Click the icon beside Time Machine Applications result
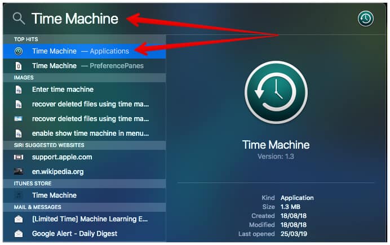Image resolution: width=390 pixels, height=245 pixels. (x=19, y=51)
